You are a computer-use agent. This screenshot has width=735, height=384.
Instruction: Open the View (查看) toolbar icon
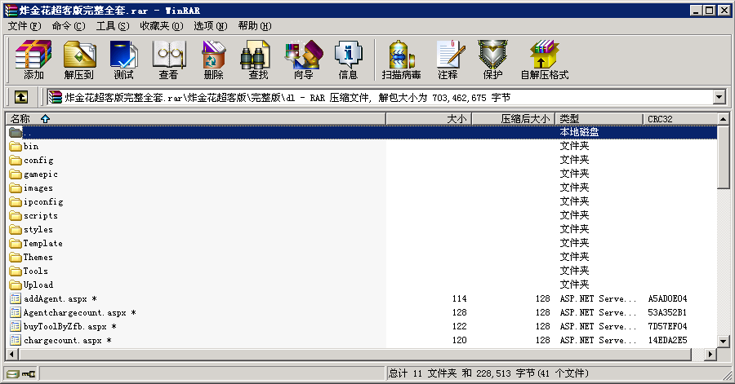pos(168,60)
